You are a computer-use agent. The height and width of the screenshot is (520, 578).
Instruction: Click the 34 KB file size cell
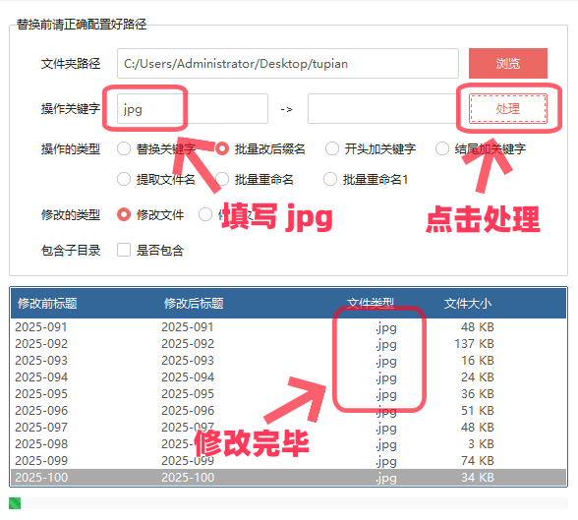pos(478,478)
